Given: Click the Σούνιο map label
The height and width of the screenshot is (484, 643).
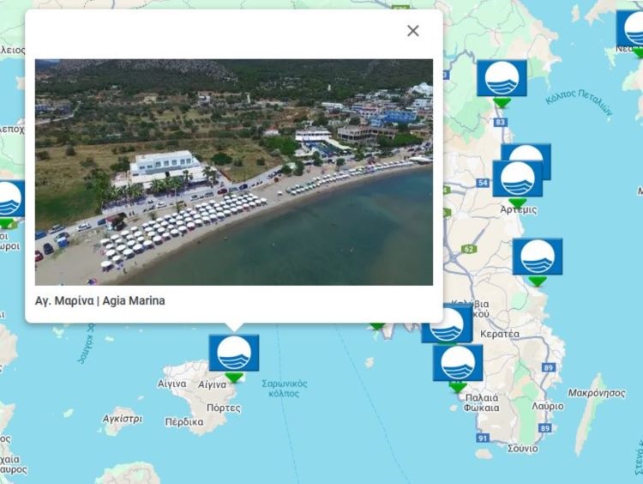Looking at the screenshot, I should (522, 449).
